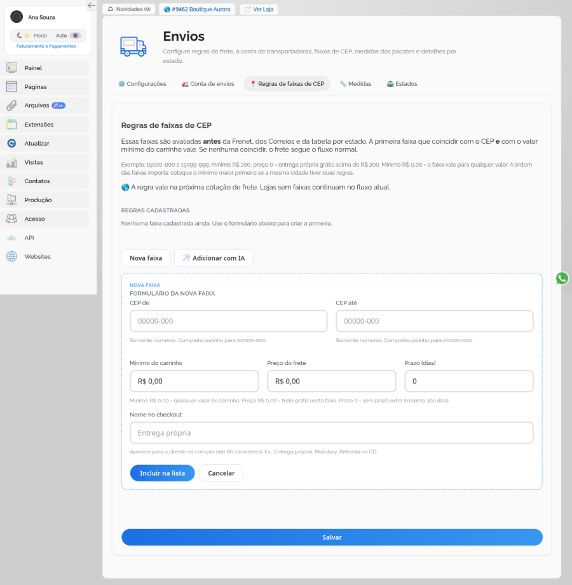Toggle the Auto mode switch
572x585 pixels.
76,36
